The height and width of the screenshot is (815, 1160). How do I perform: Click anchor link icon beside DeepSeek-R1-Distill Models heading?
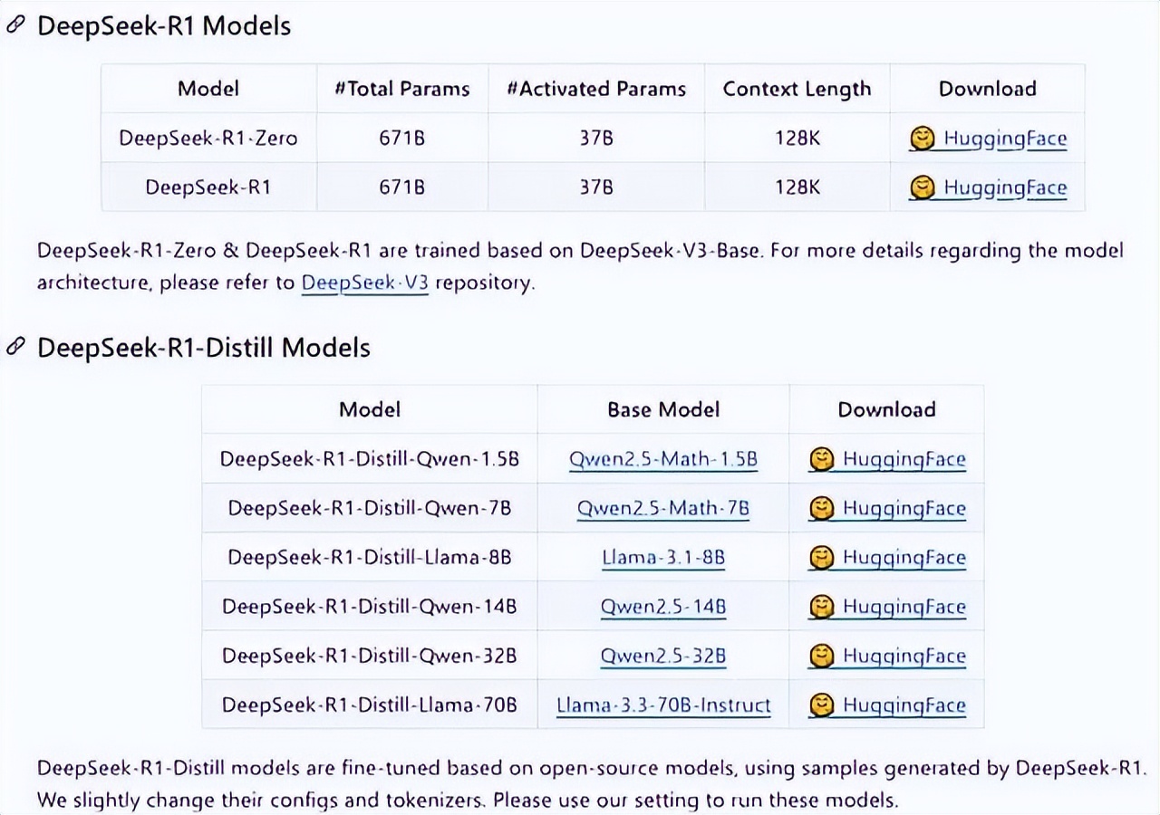15,348
